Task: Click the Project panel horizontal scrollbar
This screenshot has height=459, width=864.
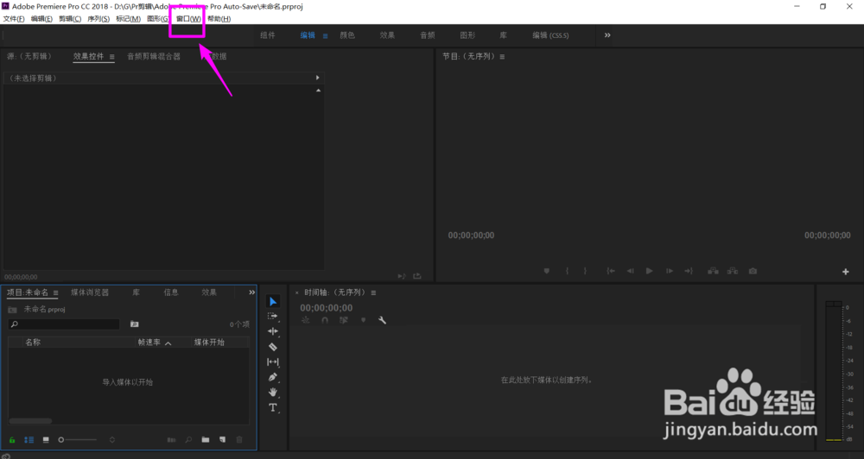Action: [x=30, y=421]
